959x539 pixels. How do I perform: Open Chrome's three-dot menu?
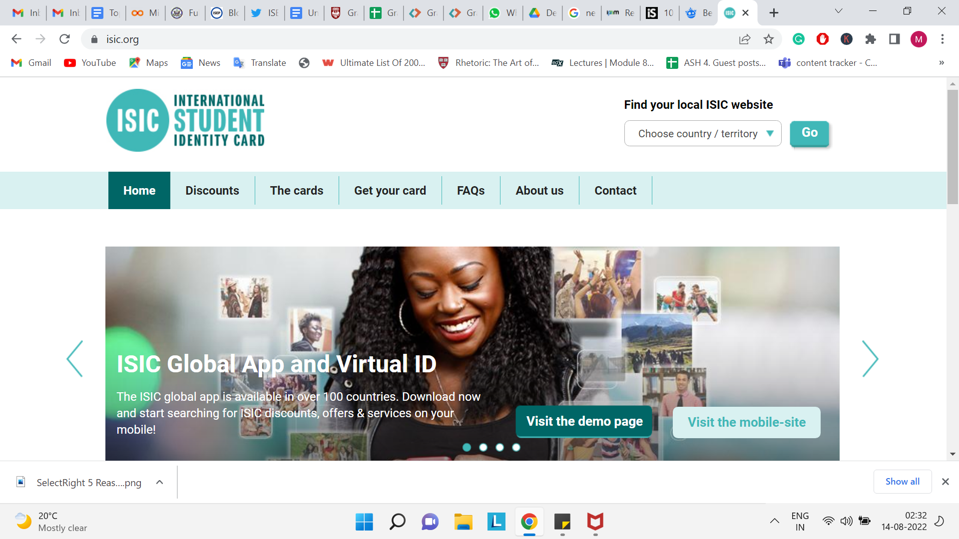tap(943, 39)
